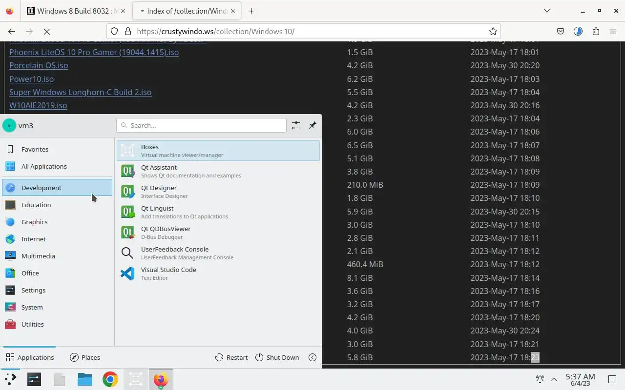This screenshot has width=625, height=390.
Task: Open the notifications tray icon
Action: pyautogui.click(x=540, y=379)
